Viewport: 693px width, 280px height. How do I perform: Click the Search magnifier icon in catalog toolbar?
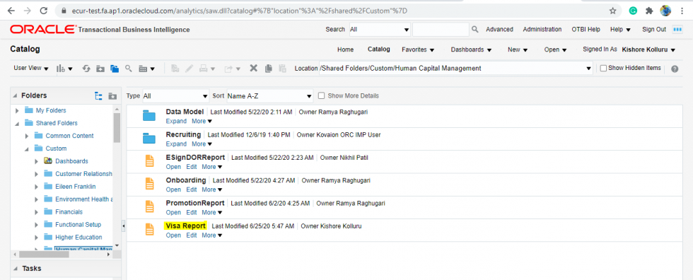tap(129, 69)
